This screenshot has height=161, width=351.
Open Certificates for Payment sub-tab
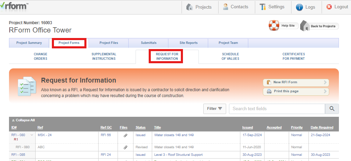[x=294, y=56]
